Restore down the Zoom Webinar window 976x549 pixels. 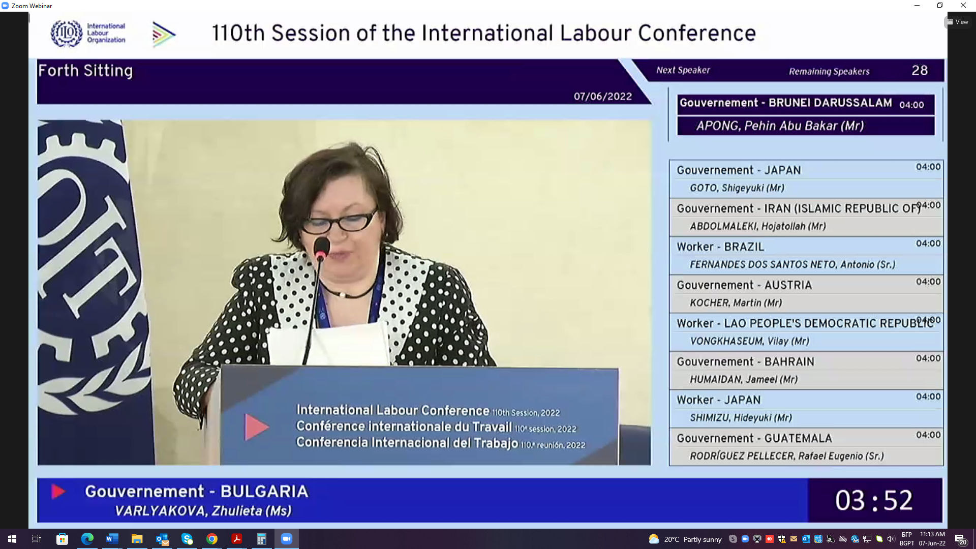(x=940, y=6)
